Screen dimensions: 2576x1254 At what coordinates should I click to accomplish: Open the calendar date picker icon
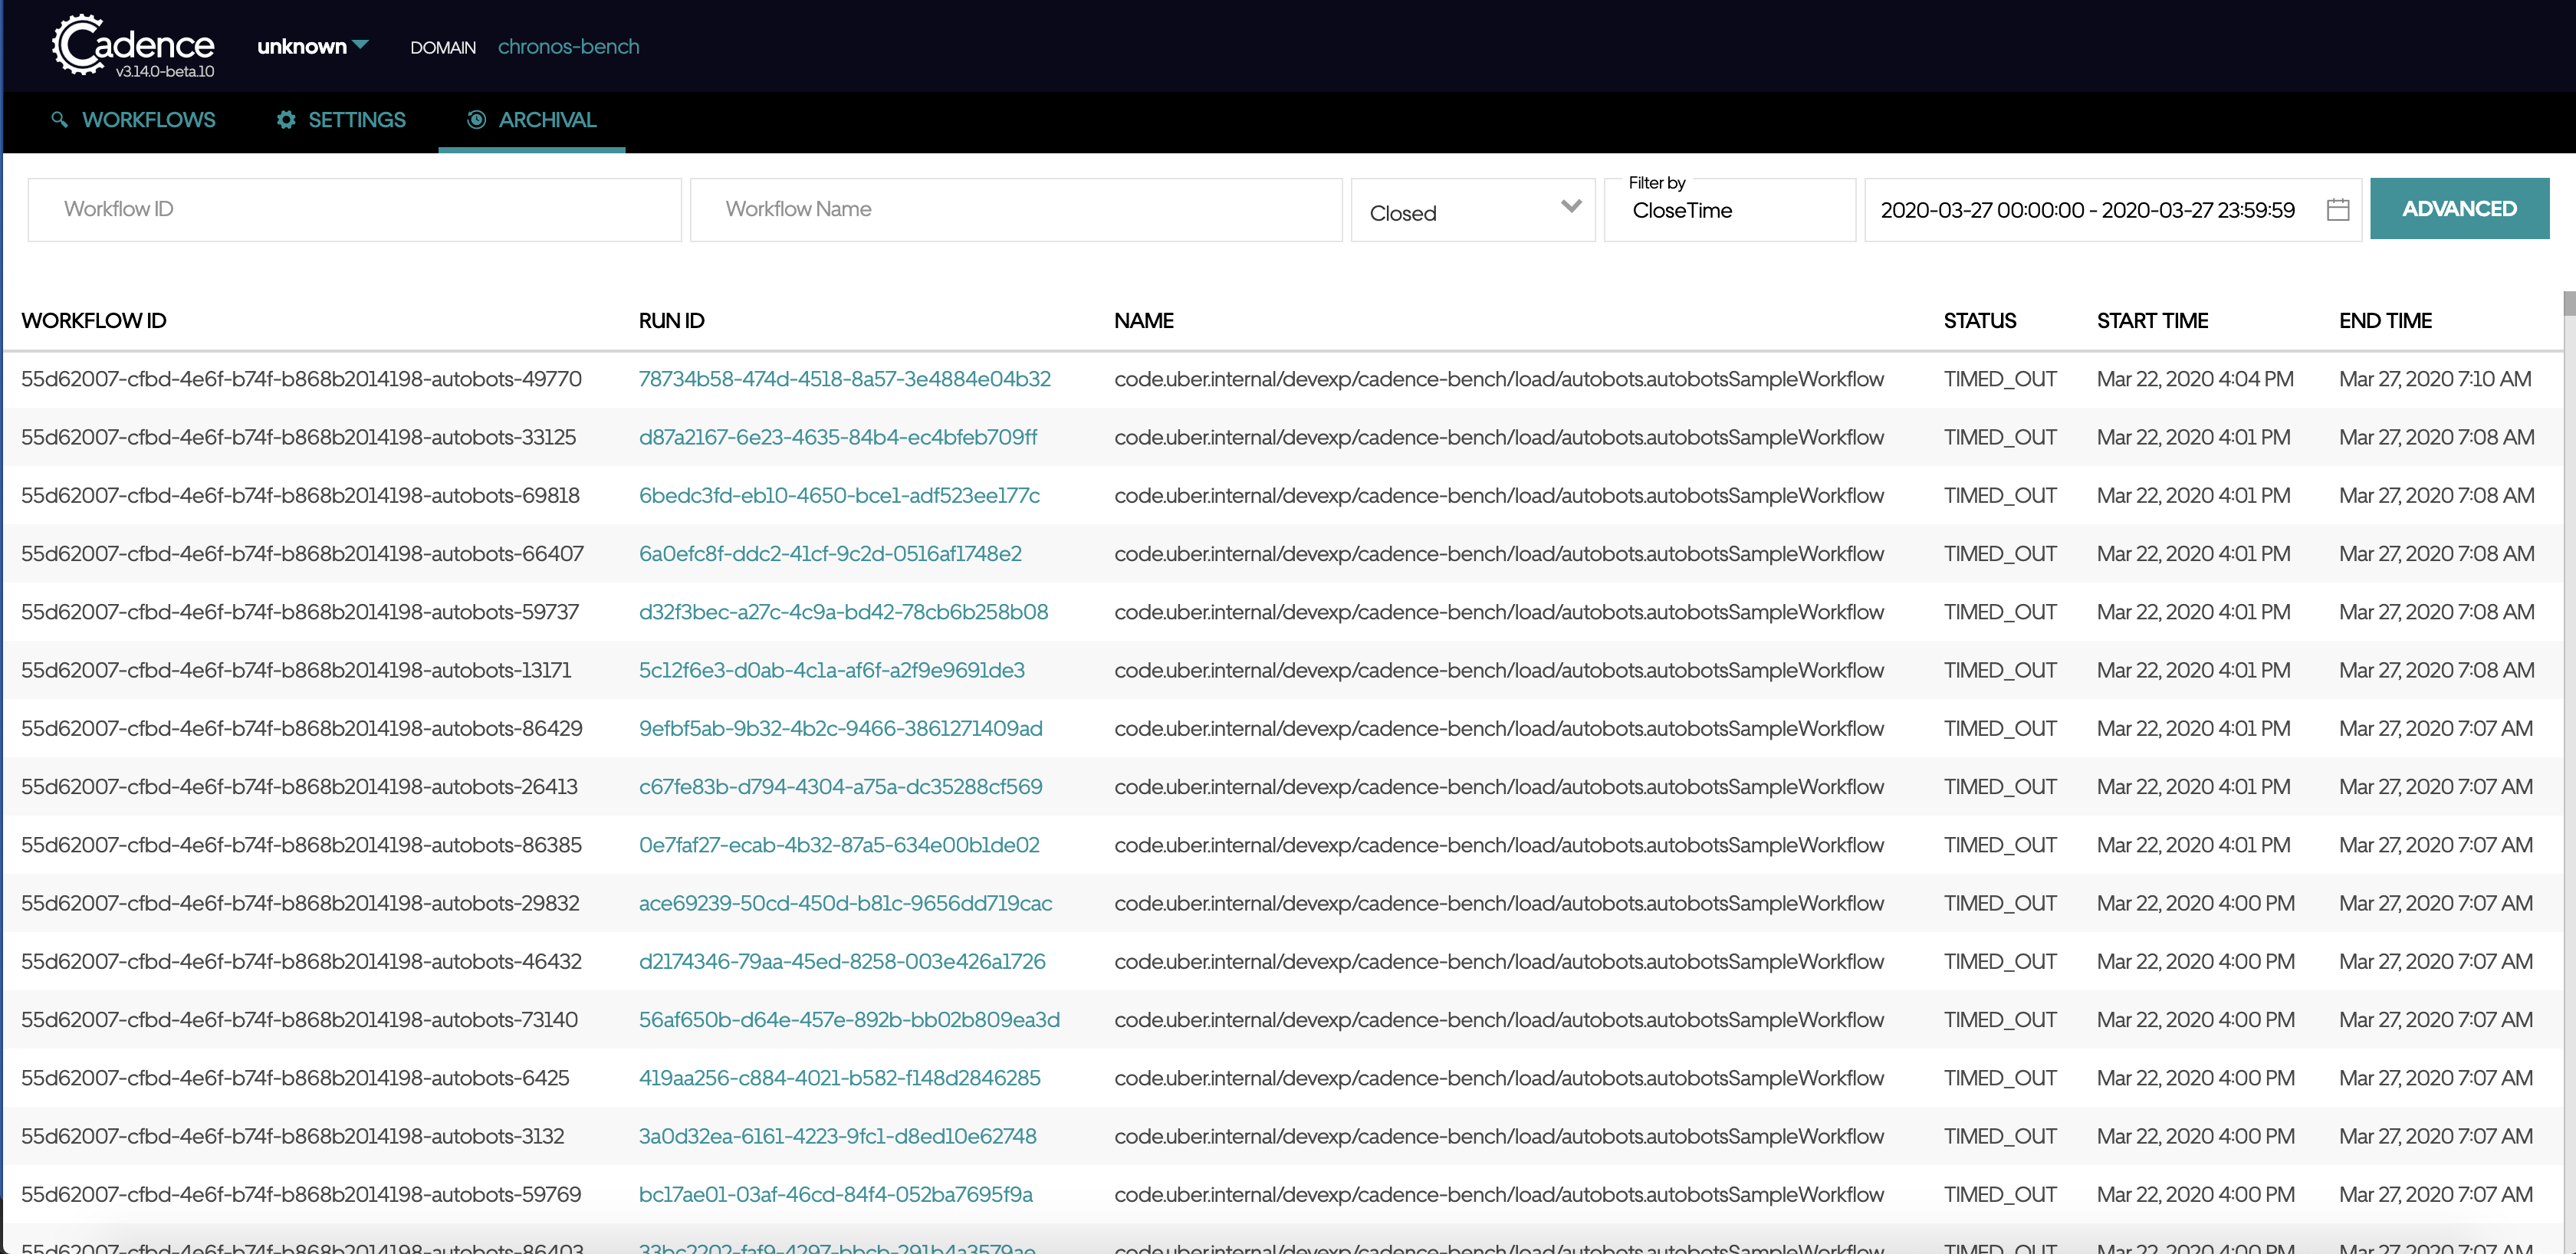pos(2337,210)
